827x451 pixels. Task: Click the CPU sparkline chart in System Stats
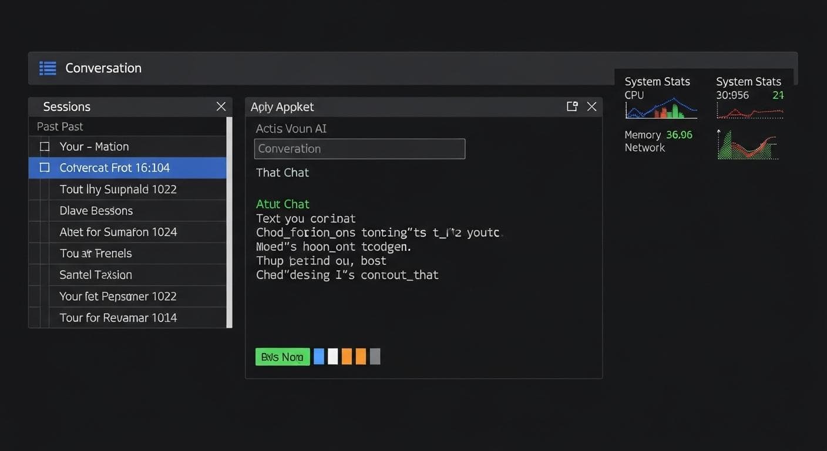click(662, 109)
